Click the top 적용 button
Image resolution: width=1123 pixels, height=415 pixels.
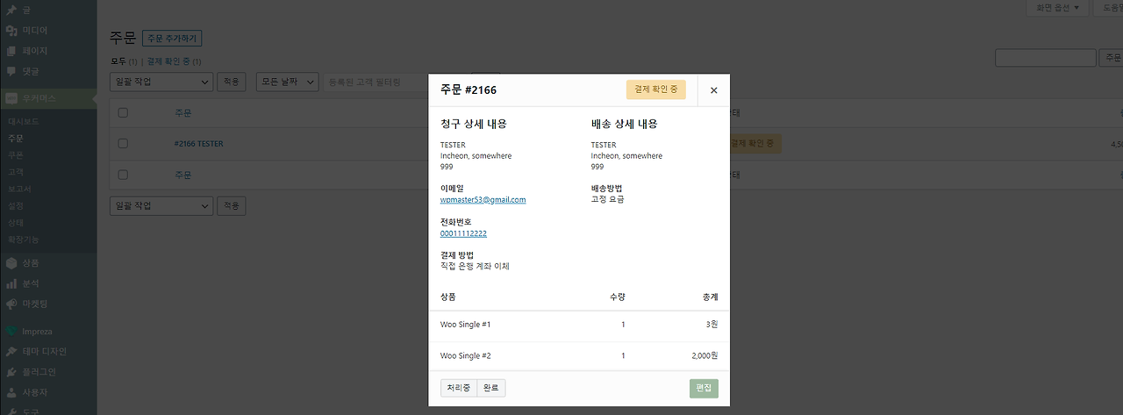pyautogui.click(x=231, y=82)
